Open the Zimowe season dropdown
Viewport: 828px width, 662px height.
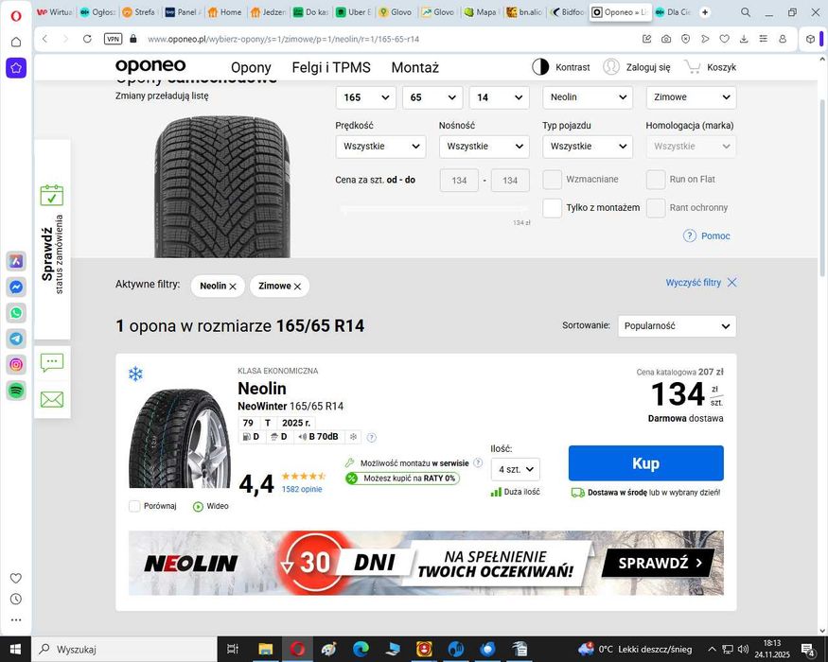point(691,97)
